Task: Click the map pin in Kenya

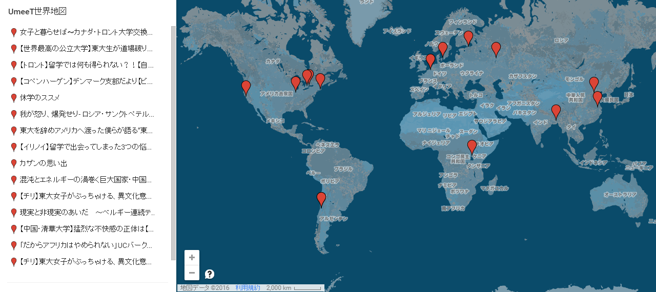Action: (x=472, y=147)
